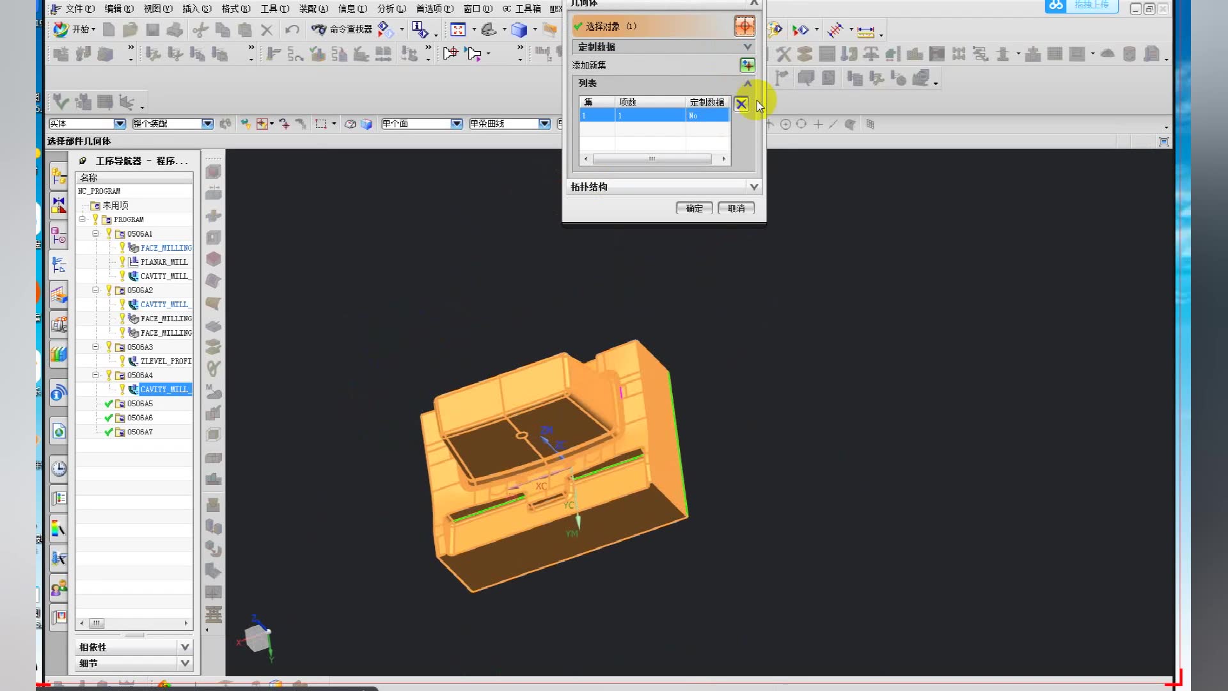The image size is (1228, 691).
Task: Click the 确定 button in dialog
Action: coord(694,208)
